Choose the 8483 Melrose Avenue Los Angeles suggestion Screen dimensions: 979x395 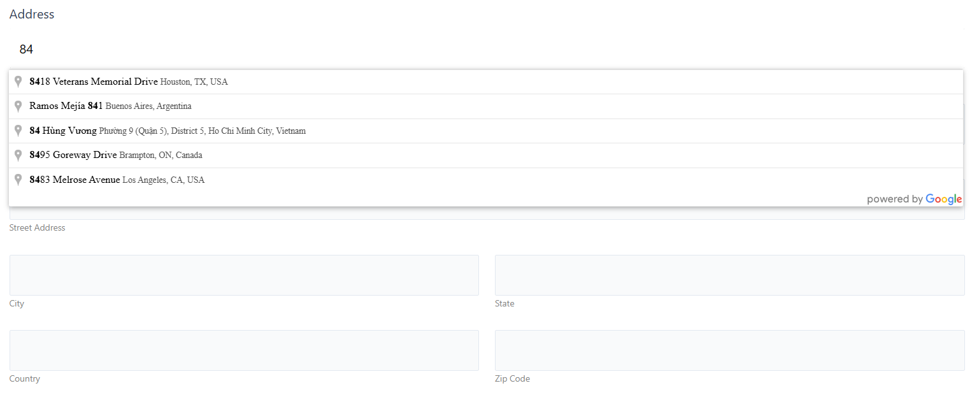[x=117, y=180]
